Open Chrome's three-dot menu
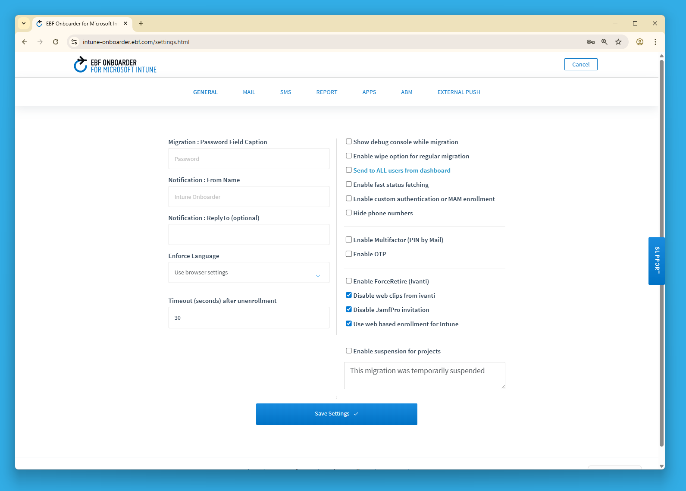This screenshot has width=686, height=491. click(655, 42)
